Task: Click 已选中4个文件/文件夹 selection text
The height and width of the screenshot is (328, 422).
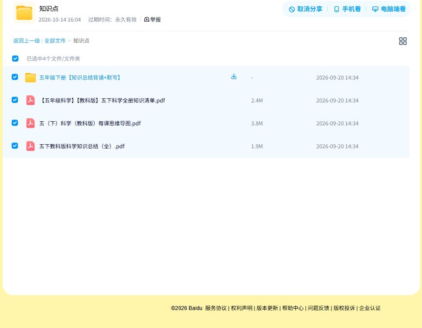Action: point(53,59)
